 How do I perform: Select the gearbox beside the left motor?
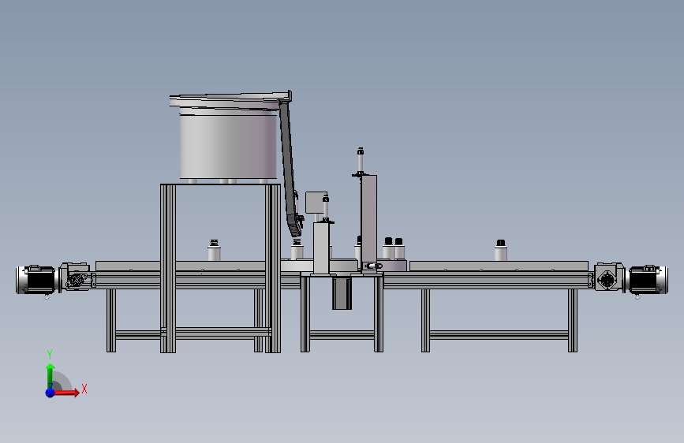pyautogui.click(x=77, y=277)
